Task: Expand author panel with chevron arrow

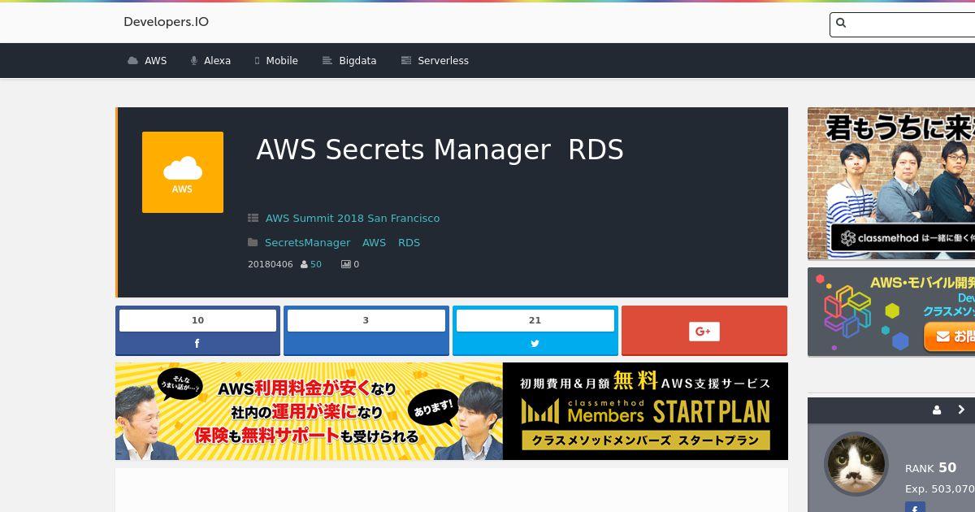Action: click(961, 410)
